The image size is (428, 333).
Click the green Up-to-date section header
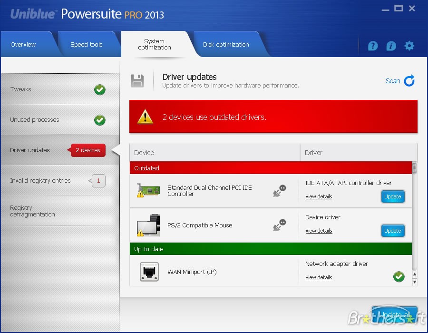pos(271,249)
